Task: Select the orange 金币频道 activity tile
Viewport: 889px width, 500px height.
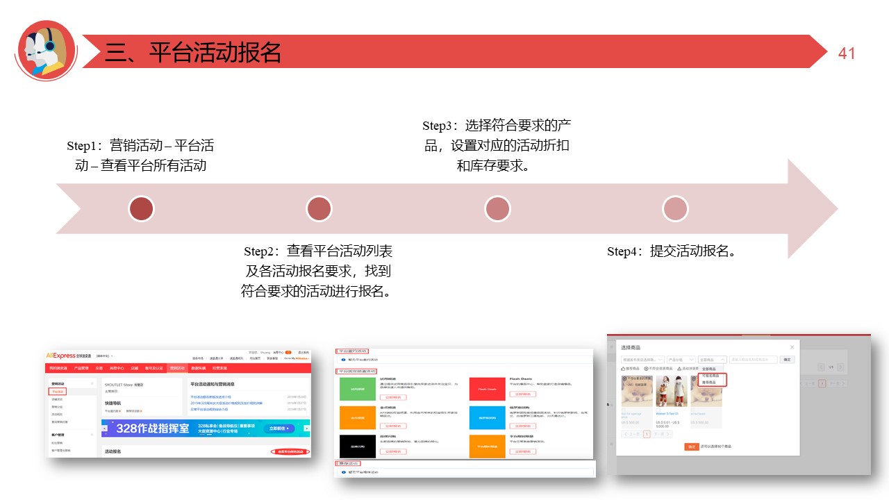Action: [x=356, y=418]
